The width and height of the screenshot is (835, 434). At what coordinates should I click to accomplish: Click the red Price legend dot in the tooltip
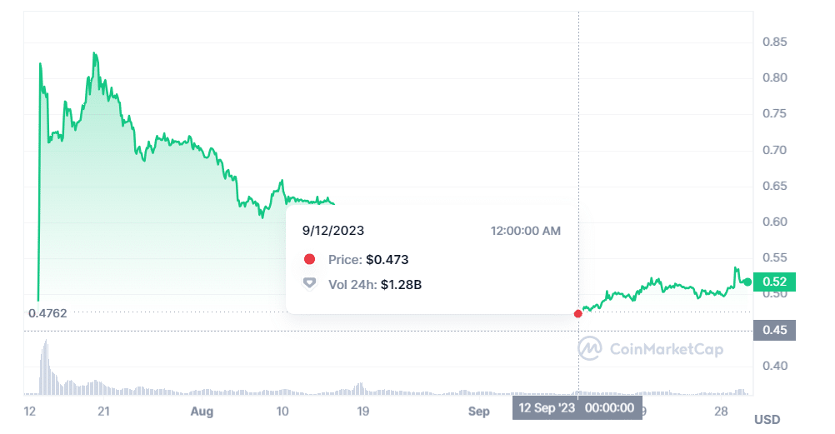(310, 259)
